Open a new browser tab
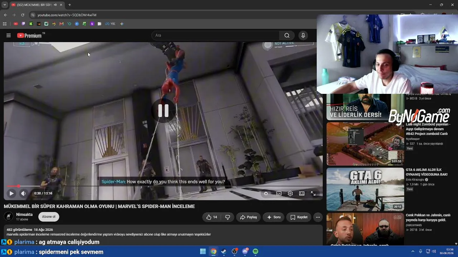This screenshot has width=458, height=257. [69, 5]
